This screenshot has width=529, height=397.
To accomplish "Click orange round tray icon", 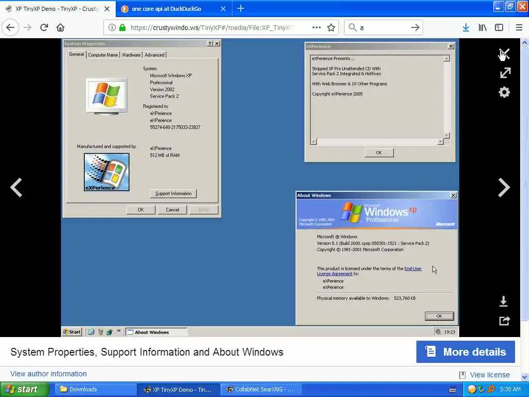I will [472, 389].
